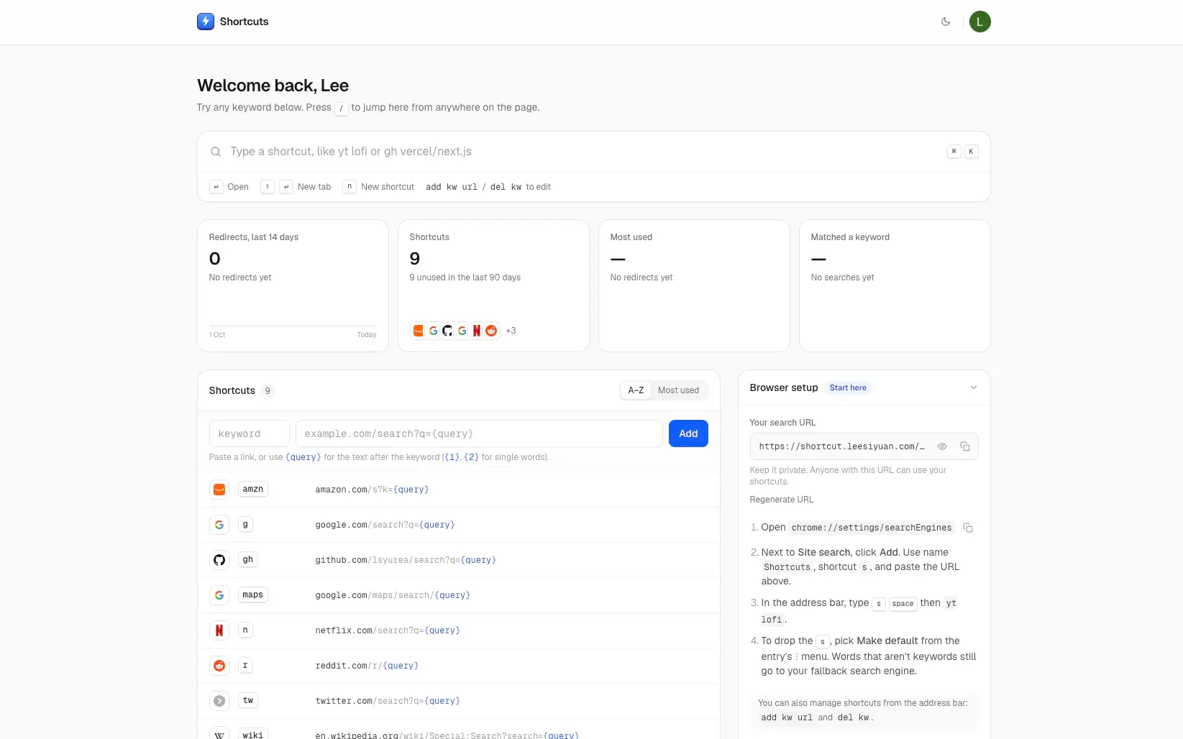
Task: Click the Matched a keyword stat card
Action: tap(895, 285)
